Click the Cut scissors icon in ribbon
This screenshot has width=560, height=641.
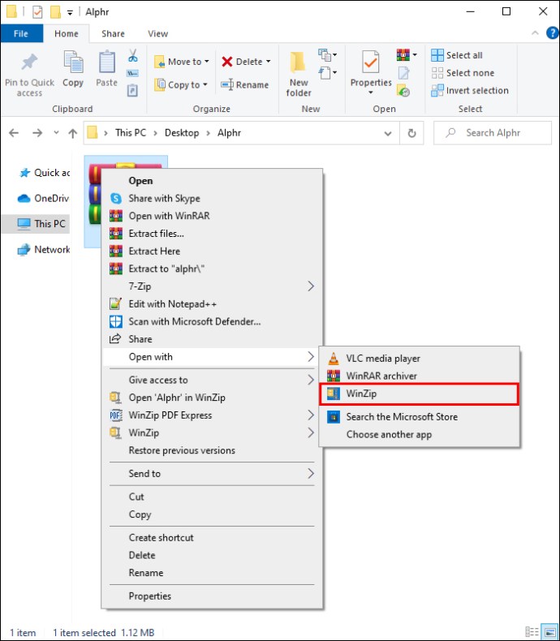133,55
